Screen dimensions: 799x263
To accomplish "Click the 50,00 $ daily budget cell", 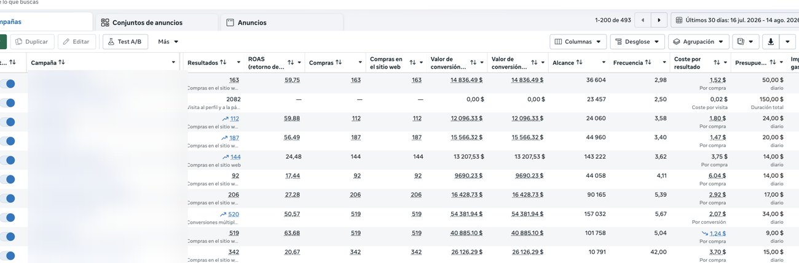I will point(773,80).
